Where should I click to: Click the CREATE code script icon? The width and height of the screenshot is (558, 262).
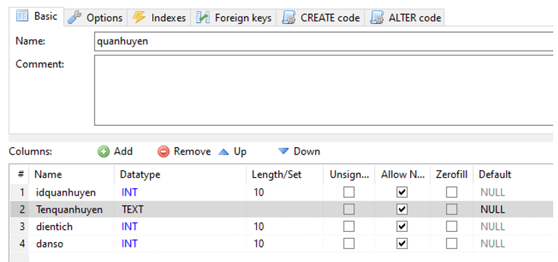[289, 17]
